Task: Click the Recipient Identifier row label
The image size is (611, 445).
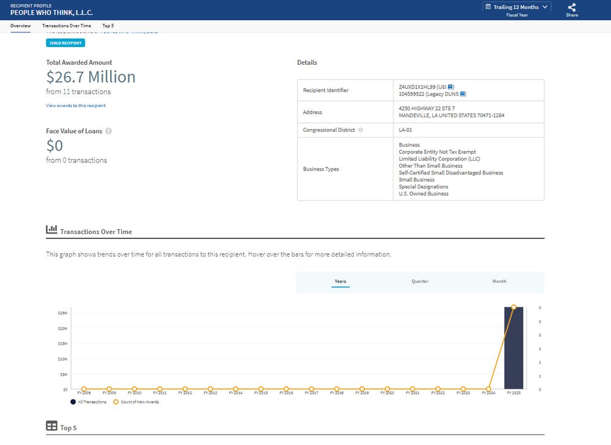Action: (326, 90)
